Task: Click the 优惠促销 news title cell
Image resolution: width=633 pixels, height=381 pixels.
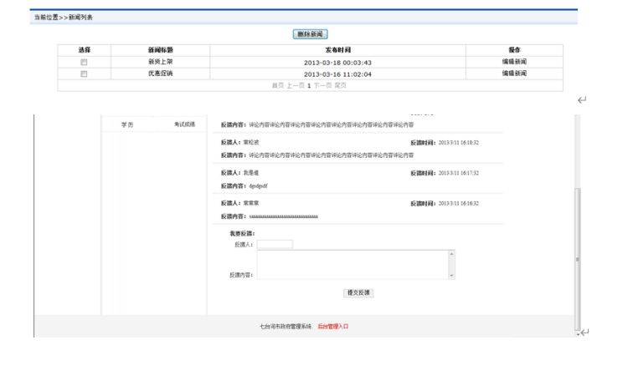Action: [160, 74]
